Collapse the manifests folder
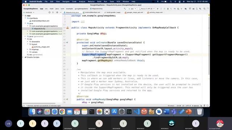 coord(25,18)
